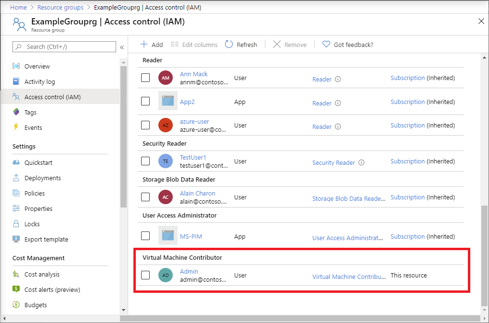This screenshot has height=323, width=489.
Task: Click the Remove toolbar button
Action: click(x=290, y=45)
